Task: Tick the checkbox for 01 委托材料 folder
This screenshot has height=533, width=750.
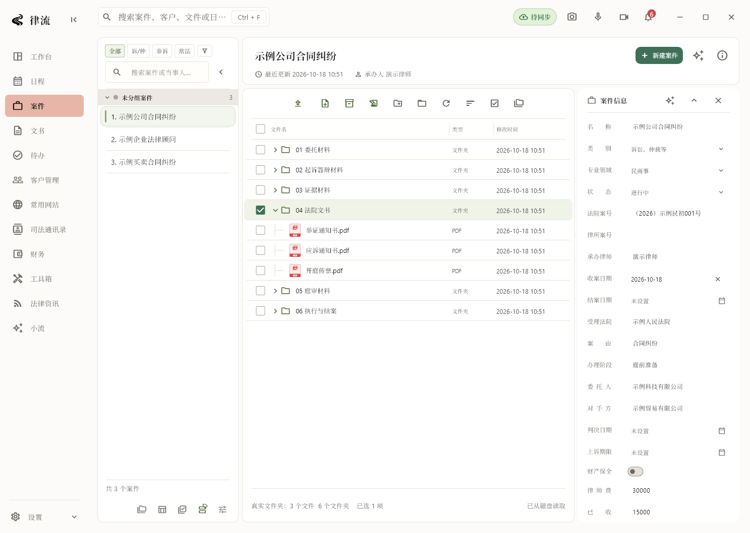Action: [260, 150]
